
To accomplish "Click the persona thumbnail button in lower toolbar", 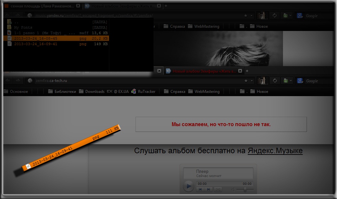I will 263,81.
